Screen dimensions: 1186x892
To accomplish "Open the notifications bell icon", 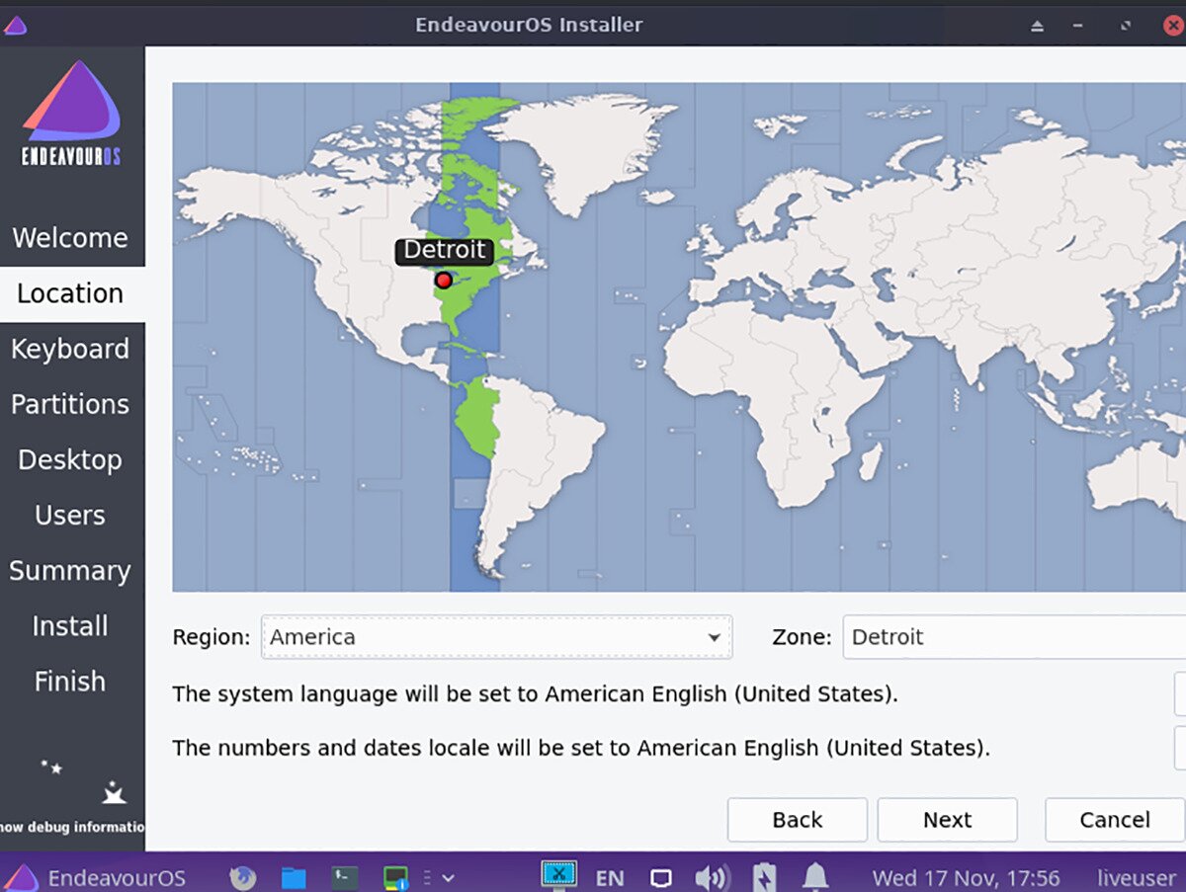I will pyautogui.click(x=815, y=877).
